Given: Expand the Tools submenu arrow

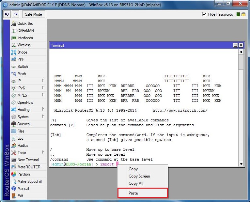Looking at the screenshot, I should tap(43, 152).
